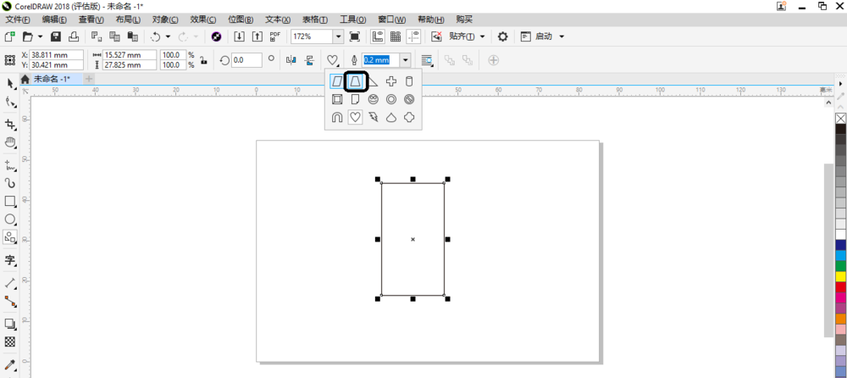Open the Perfect Shapes heart picker button
The height and width of the screenshot is (378, 847).
tap(333, 60)
